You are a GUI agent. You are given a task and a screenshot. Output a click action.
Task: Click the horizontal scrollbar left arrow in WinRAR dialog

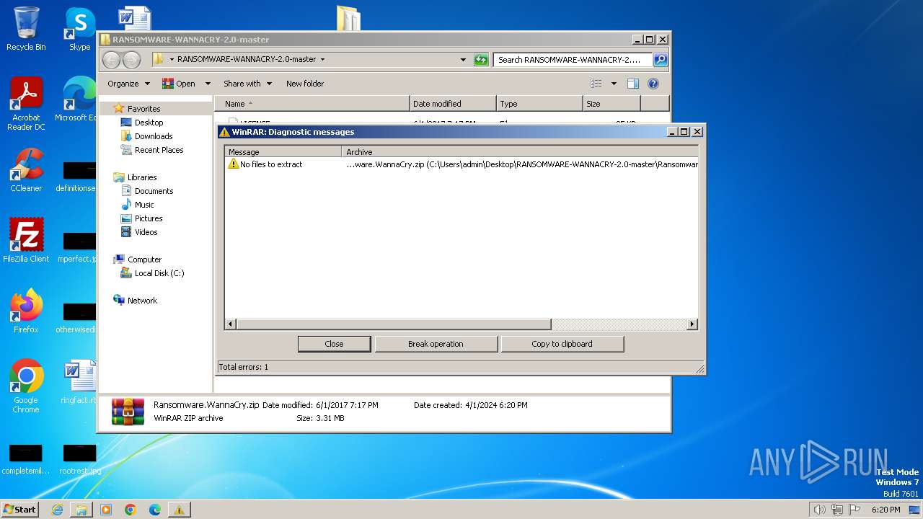coord(231,324)
